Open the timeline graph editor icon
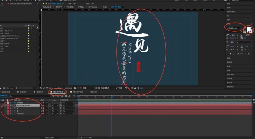The image size is (255, 139). [x=74, y=96]
